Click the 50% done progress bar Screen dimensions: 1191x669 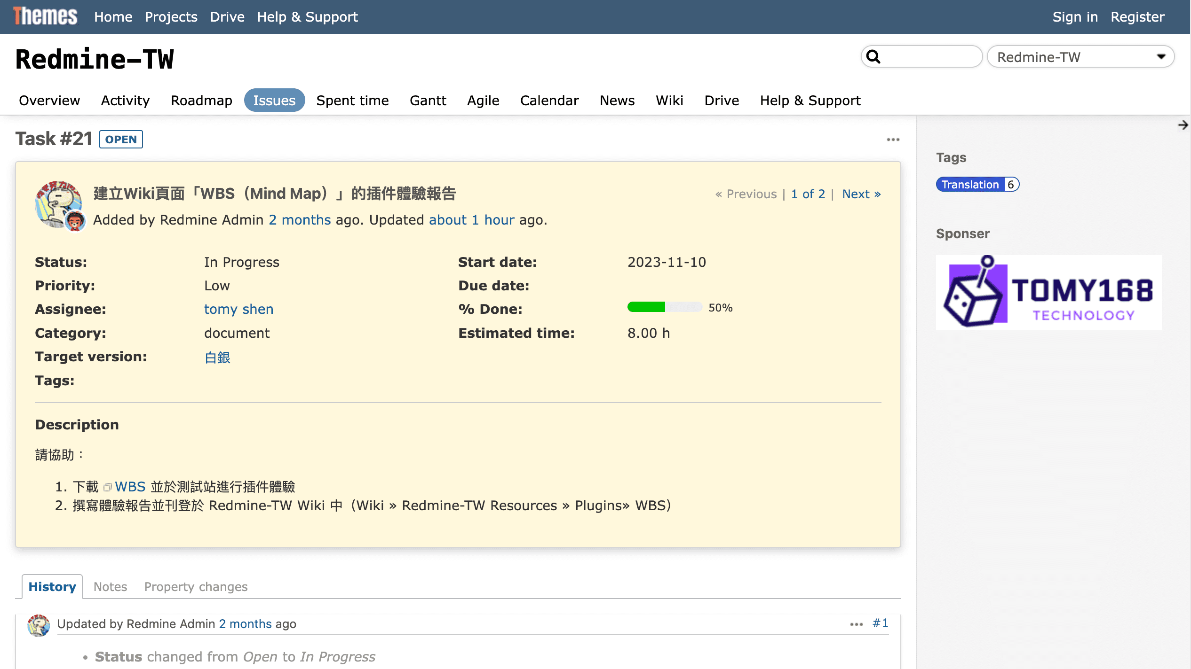click(x=664, y=307)
